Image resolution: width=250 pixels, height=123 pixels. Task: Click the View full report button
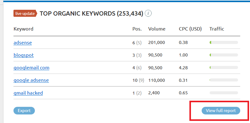point(221,110)
